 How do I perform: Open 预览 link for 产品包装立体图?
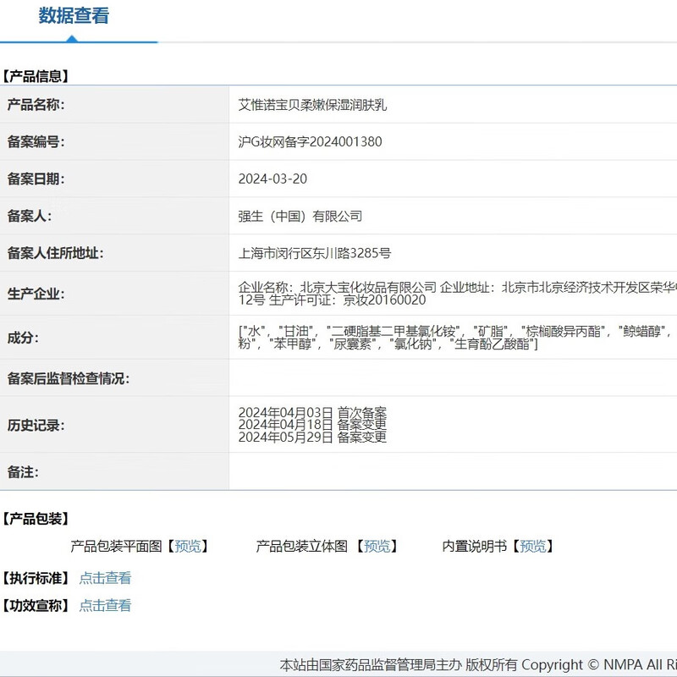[x=377, y=546]
